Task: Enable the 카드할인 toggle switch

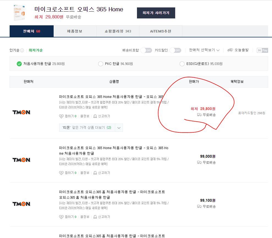Action: pyautogui.click(x=175, y=50)
